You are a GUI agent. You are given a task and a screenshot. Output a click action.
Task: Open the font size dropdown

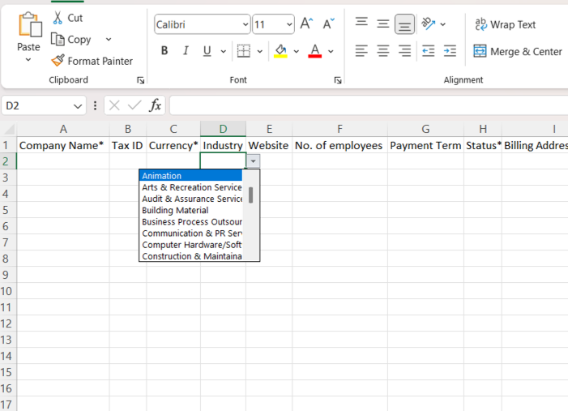(x=288, y=24)
